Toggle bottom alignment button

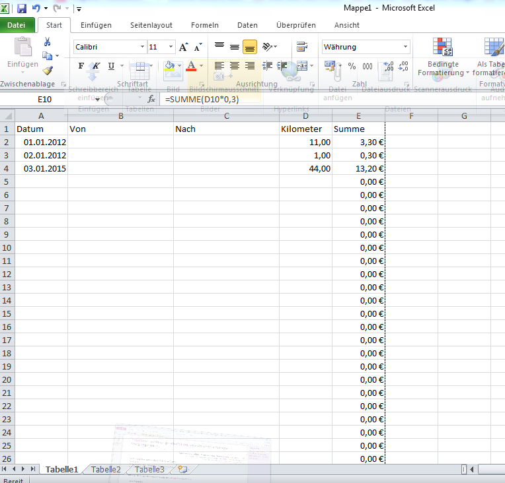click(x=250, y=47)
